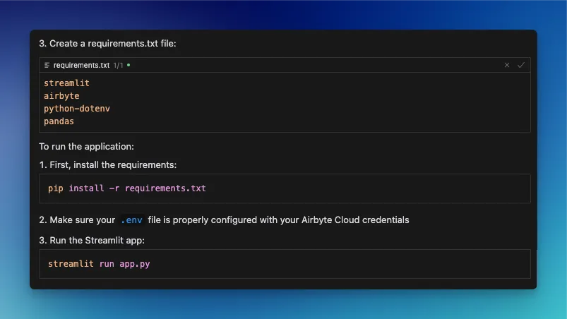Click 'First, install the requirements:' step
This screenshot has width=567, height=319.
pyautogui.click(x=113, y=164)
